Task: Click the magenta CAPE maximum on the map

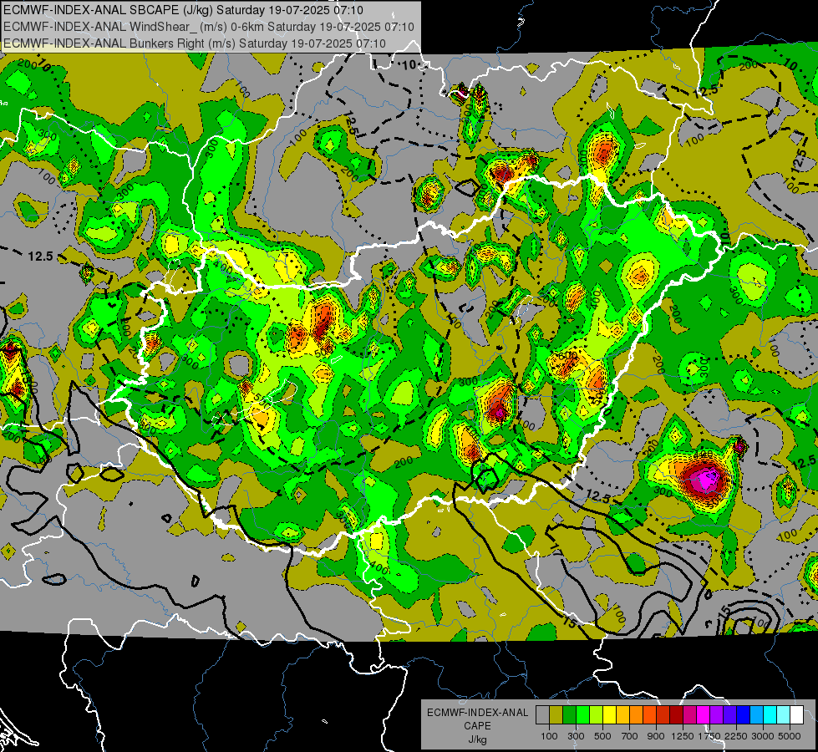Action: [x=707, y=479]
